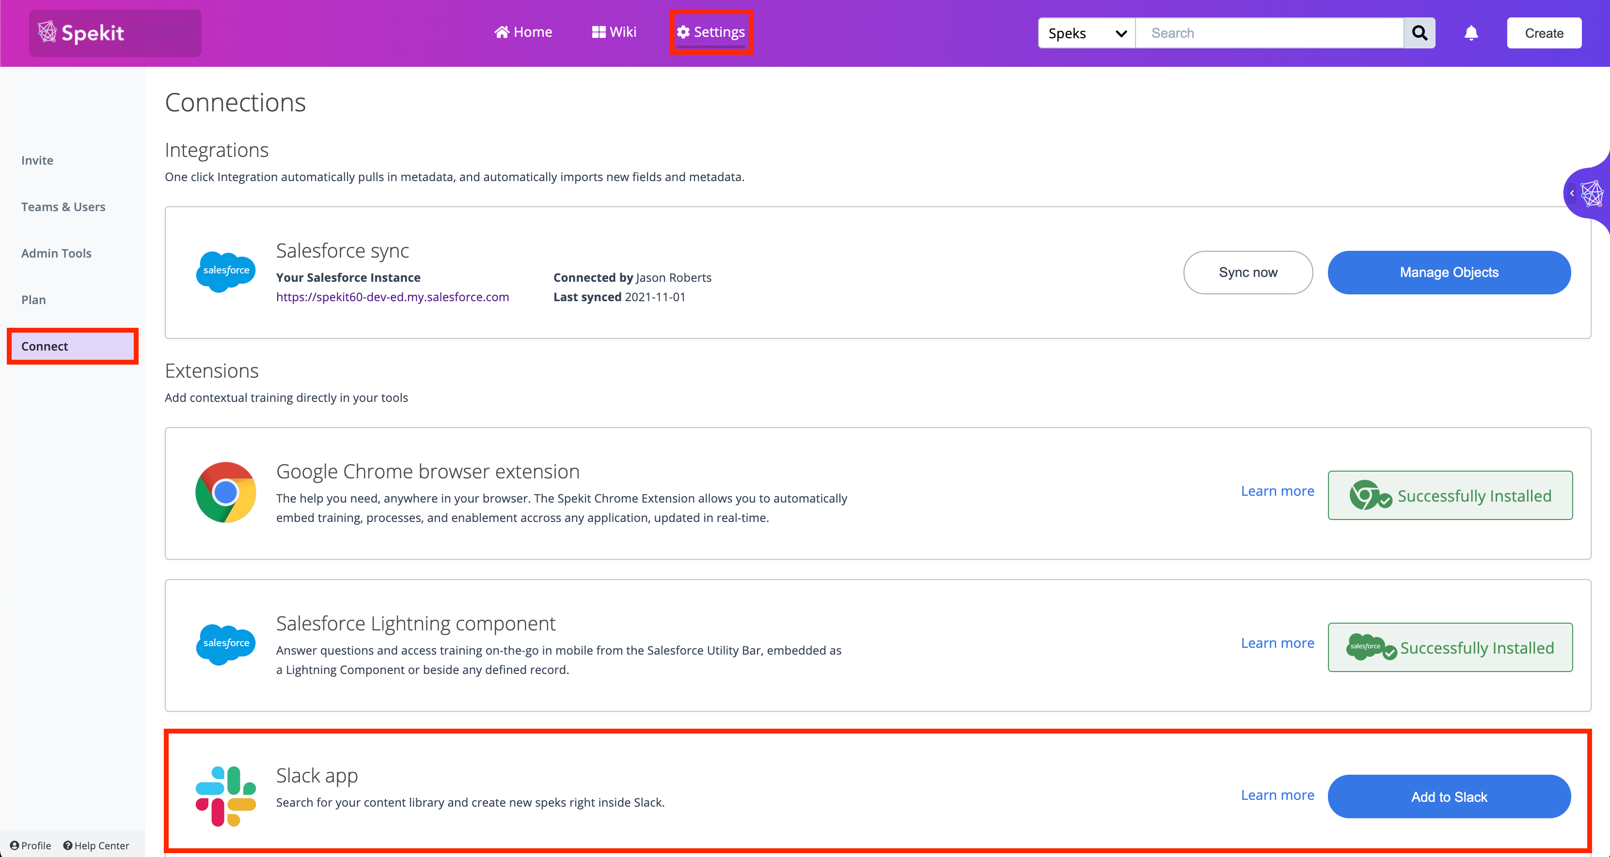Click the Connected by Jason Roberts text
Viewport: 1610px width, 857px height.
(x=632, y=278)
